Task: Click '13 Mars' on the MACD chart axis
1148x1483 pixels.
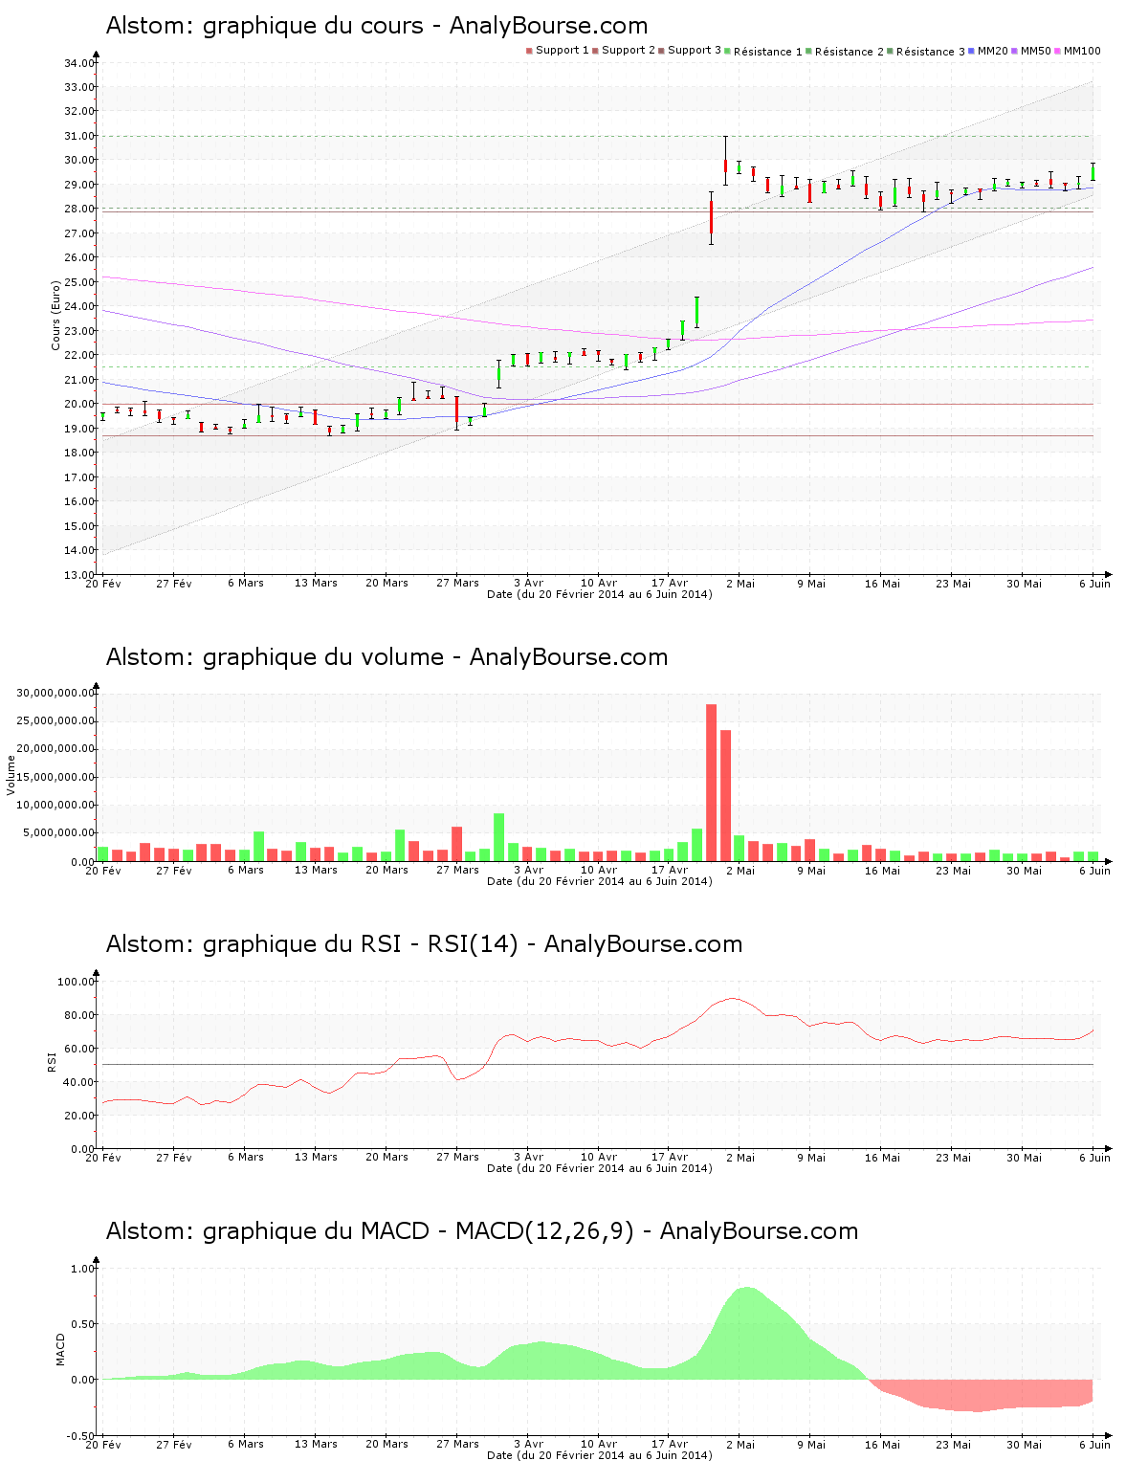Action: click(316, 1445)
